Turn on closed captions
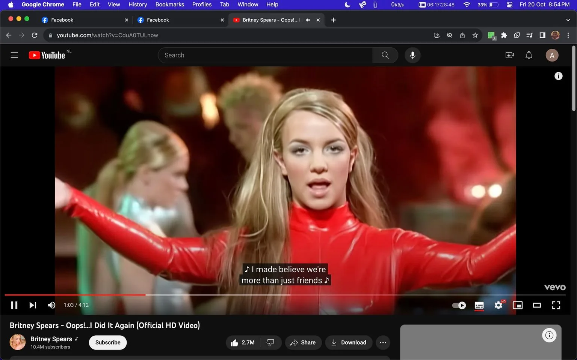The image size is (577, 360). [x=479, y=305]
